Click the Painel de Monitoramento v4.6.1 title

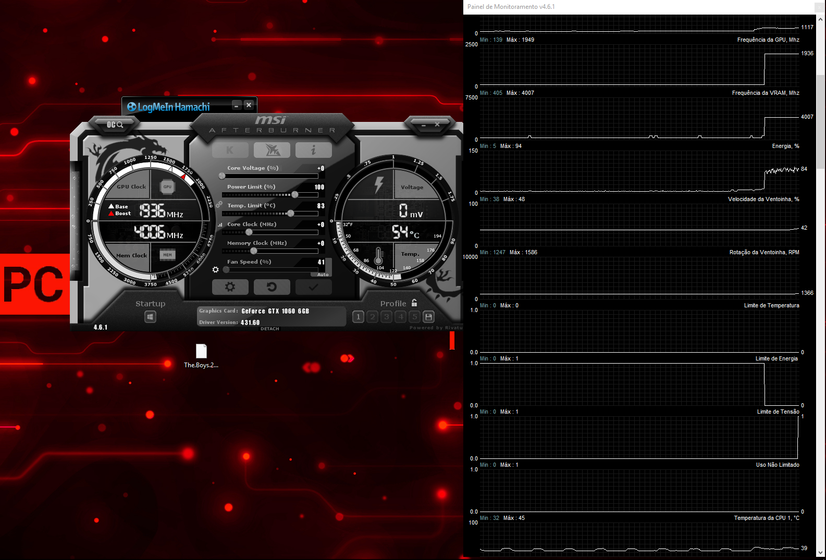pyautogui.click(x=511, y=7)
